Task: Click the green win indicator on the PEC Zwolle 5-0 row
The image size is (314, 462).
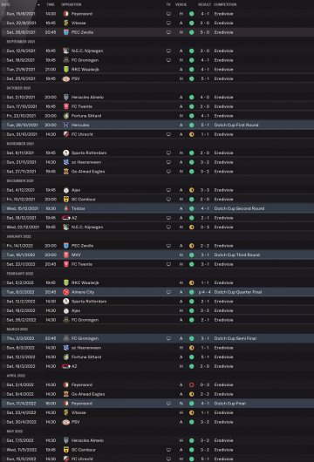Action: click(x=192, y=32)
